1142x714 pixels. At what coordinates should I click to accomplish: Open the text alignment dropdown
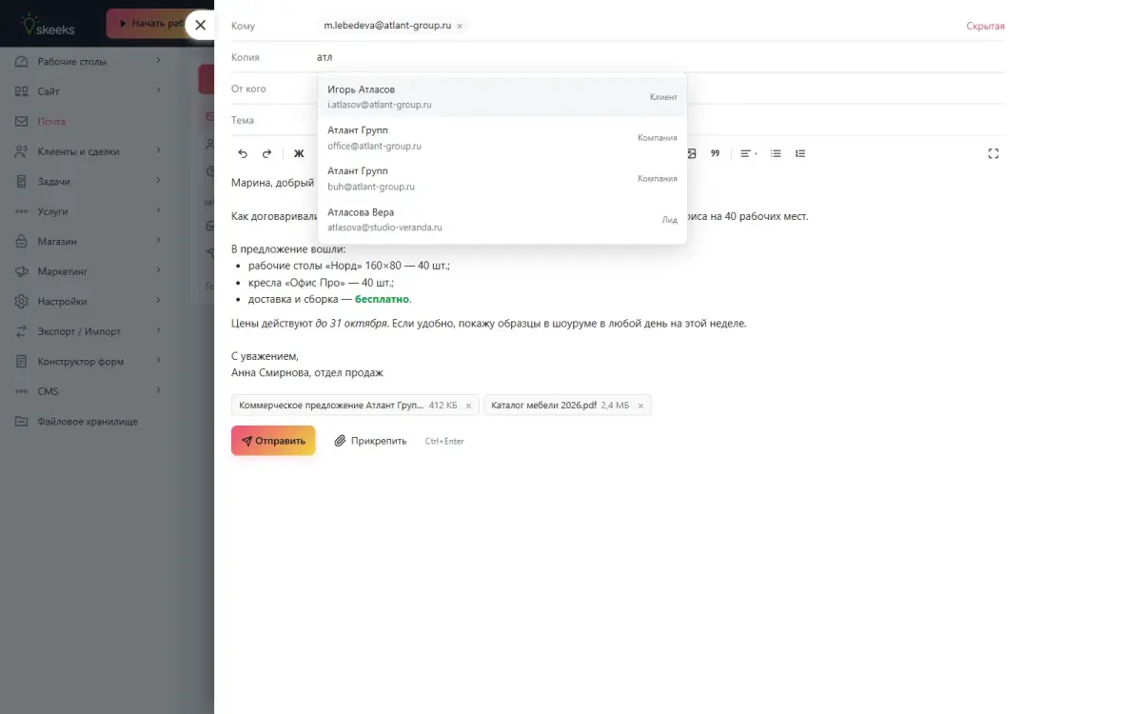point(748,153)
